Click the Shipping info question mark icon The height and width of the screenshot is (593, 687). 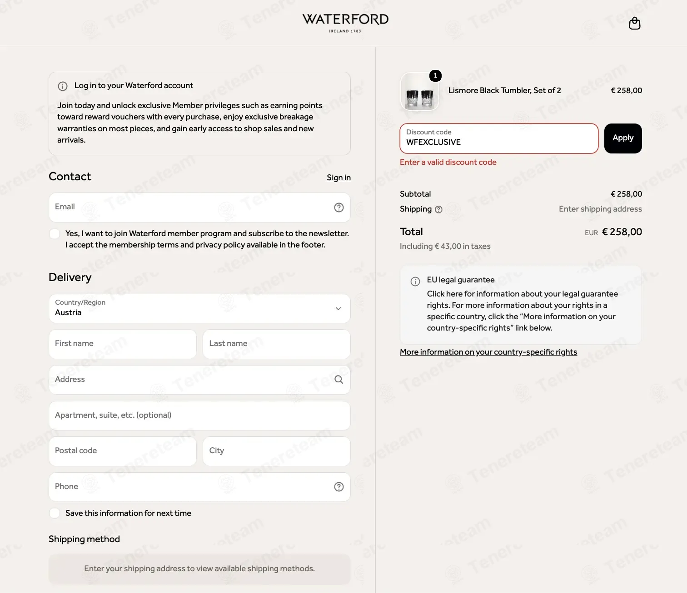(x=438, y=209)
